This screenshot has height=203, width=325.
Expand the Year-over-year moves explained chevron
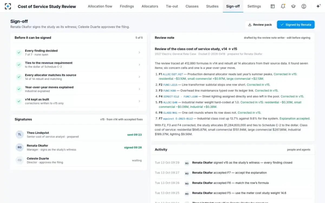pyautogui.click(x=139, y=89)
